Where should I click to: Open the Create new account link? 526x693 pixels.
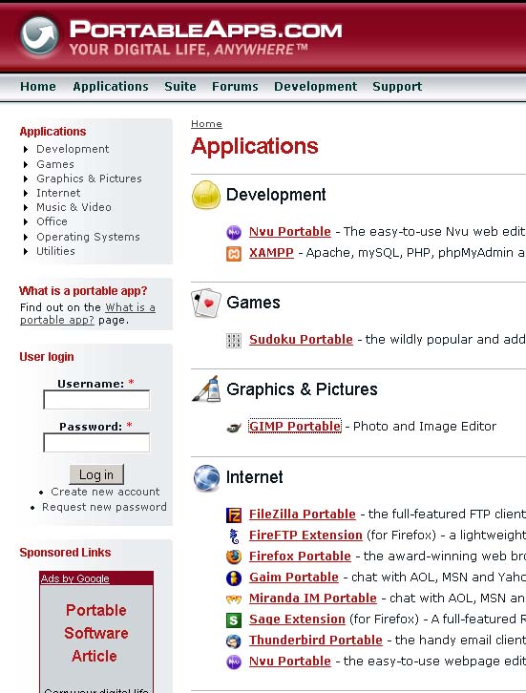coord(105,492)
